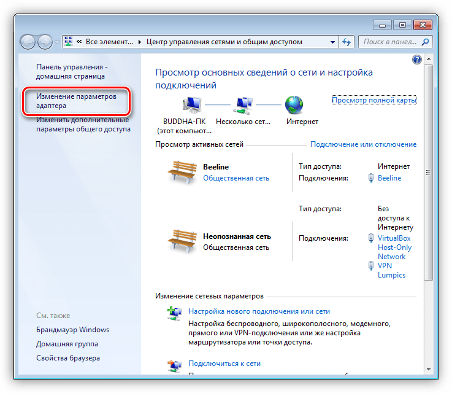Click the Beeline network bench icon

182,173
